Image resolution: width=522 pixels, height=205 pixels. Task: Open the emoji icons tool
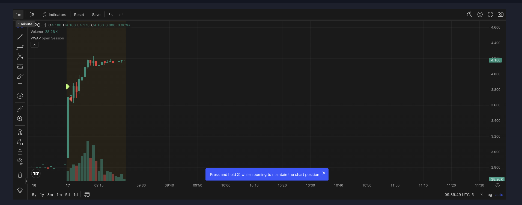pyautogui.click(x=20, y=96)
